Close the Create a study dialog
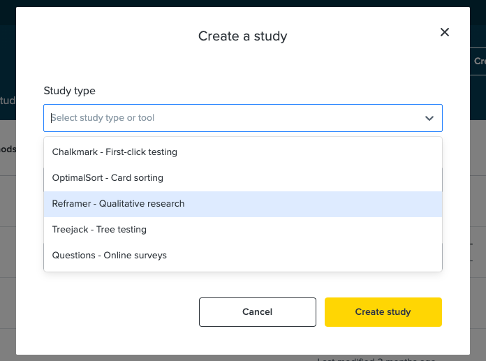Viewport: 486px width, 361px height. (x=445, y=32)
